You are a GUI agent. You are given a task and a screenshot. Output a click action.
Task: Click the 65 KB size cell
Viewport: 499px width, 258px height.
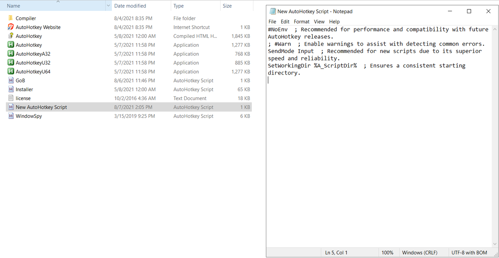(x=244, y=90)
